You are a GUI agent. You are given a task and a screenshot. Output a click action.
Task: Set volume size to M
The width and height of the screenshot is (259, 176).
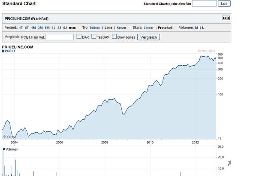pos(196,27)
